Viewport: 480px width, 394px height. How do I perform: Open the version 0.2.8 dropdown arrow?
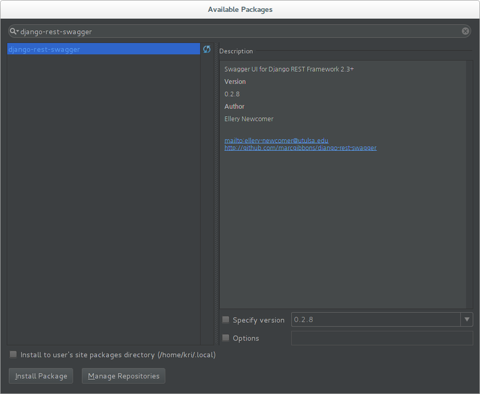pyautogui.click(x=466, y=320)
